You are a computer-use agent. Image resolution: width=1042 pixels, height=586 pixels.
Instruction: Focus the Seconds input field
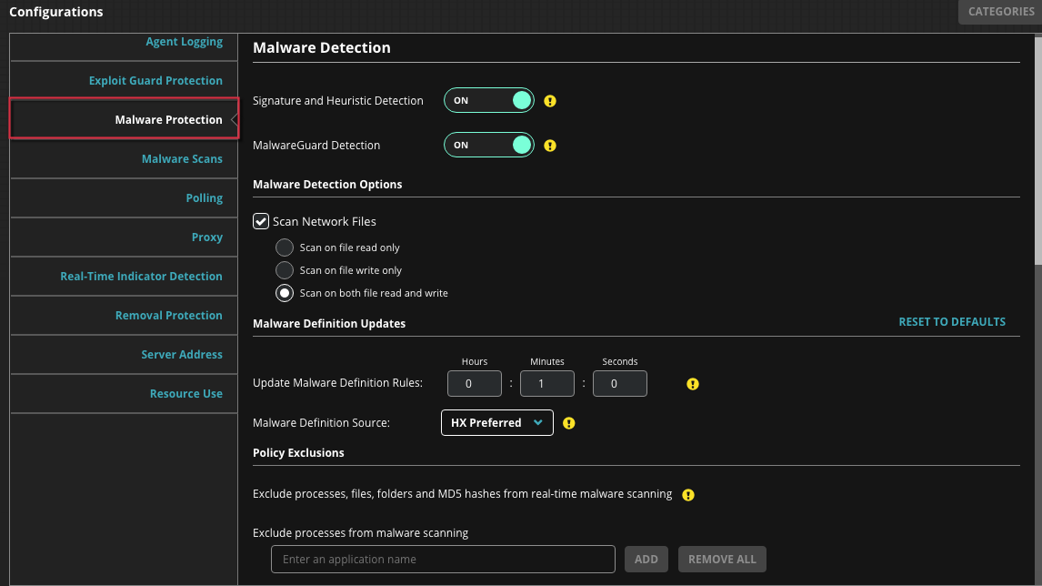(619, 384)
